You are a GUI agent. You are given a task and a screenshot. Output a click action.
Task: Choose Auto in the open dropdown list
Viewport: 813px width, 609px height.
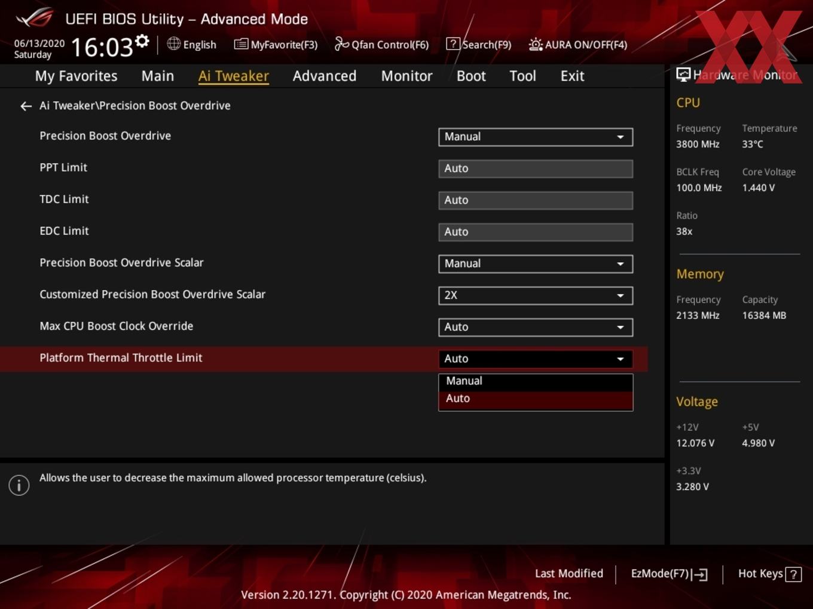[x=536, y=399]
